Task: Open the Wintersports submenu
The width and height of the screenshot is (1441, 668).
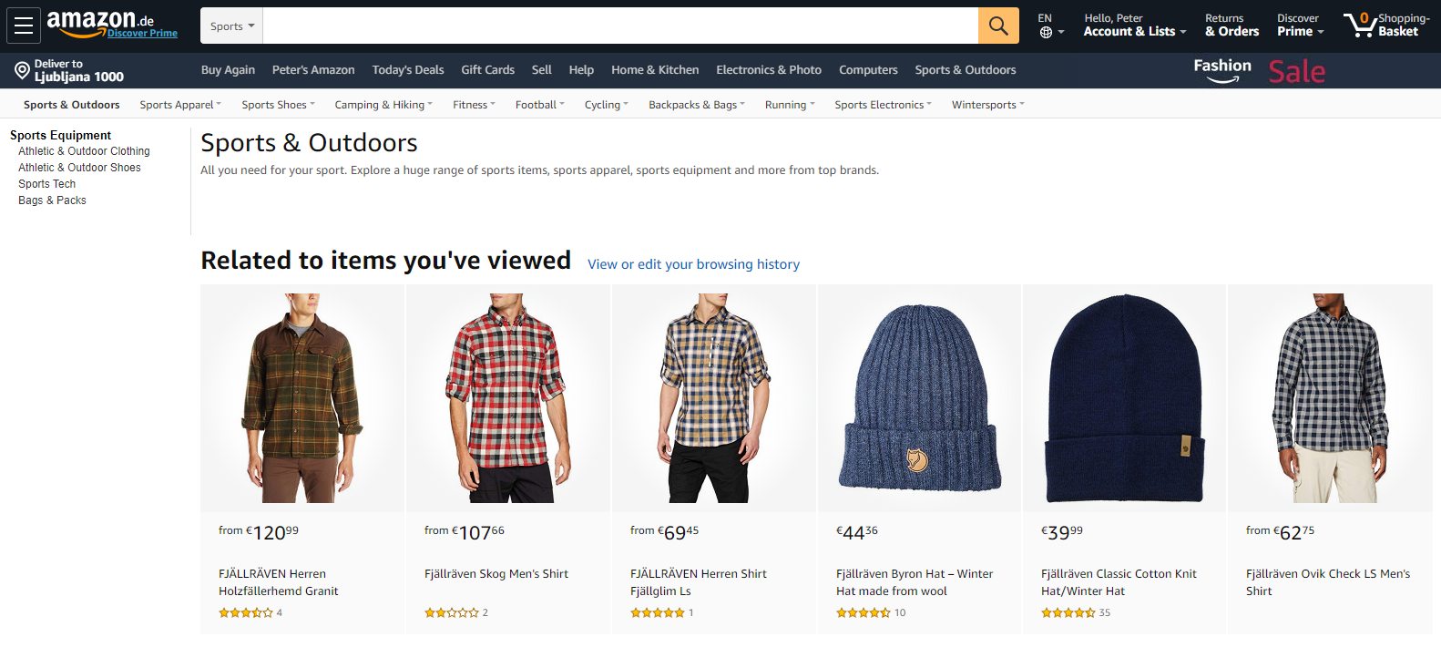Action: 987,105
